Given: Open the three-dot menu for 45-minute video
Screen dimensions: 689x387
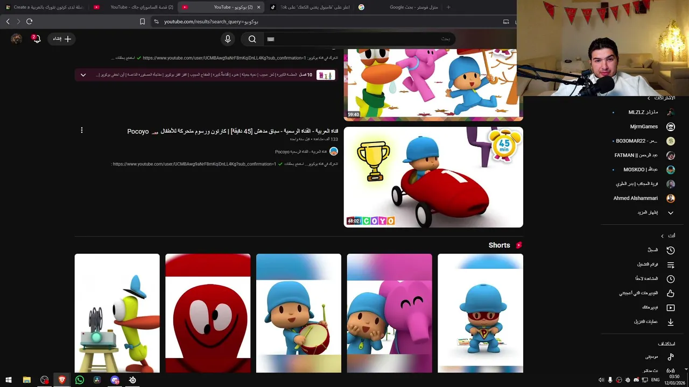Looking at the screenshot, I should (82, 130).
